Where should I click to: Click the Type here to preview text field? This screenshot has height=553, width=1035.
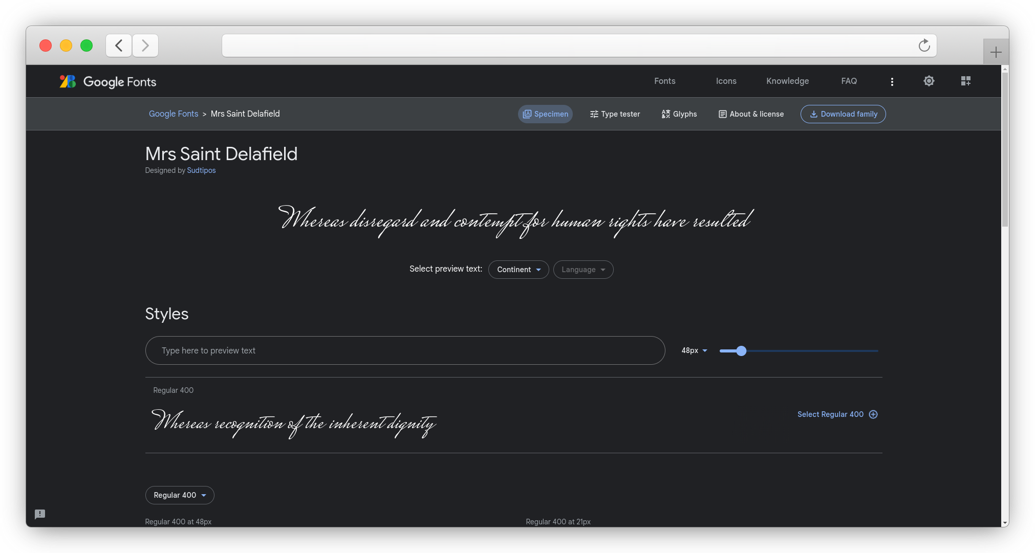405,350
